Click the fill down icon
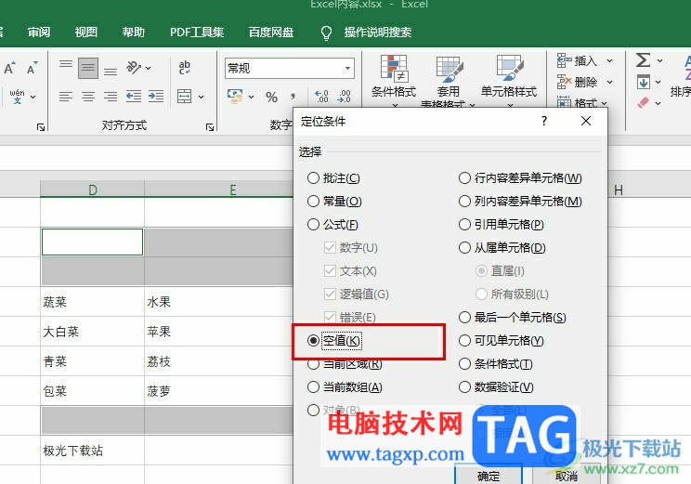 pos(644,82)
